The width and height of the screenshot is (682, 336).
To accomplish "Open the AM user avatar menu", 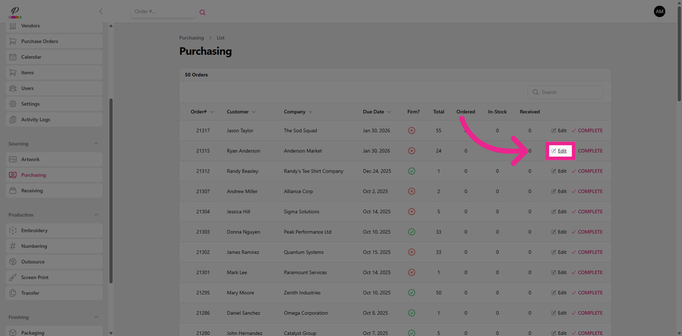I will coord(659,11).
